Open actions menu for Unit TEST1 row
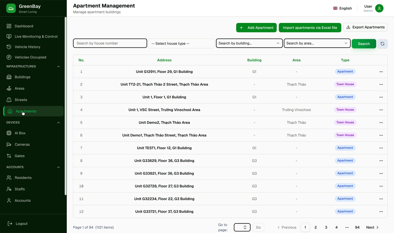 [x=381, y=148]
